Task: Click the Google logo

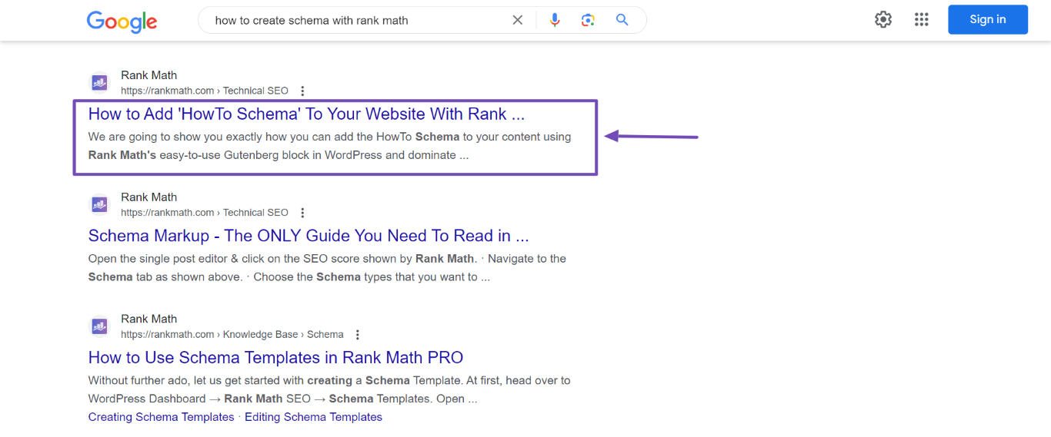Action: [x=122, y=21]
